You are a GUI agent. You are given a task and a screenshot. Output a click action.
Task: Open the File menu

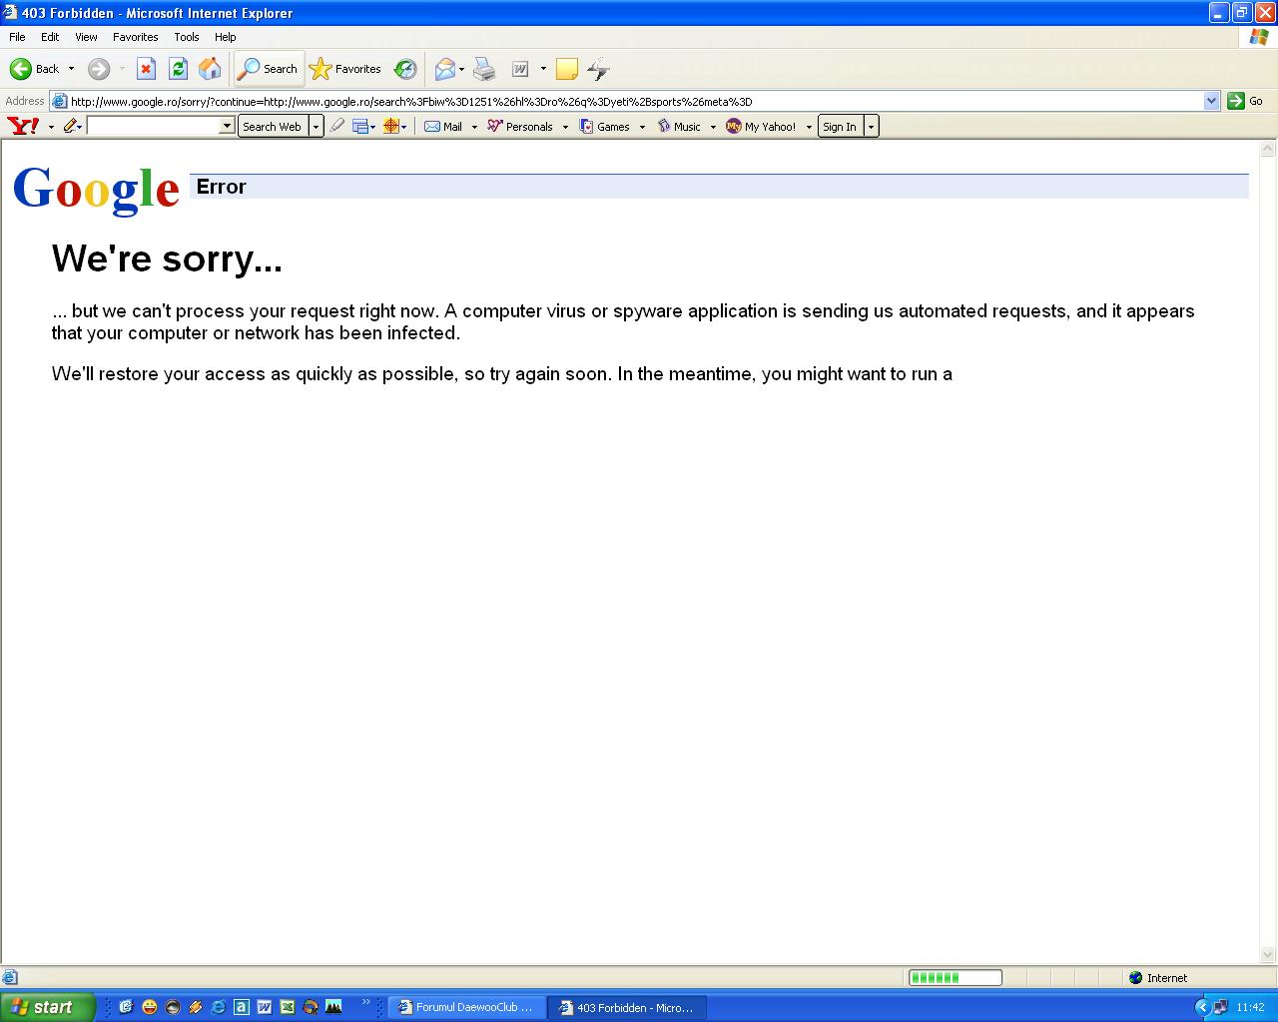(x=17, y=37)
